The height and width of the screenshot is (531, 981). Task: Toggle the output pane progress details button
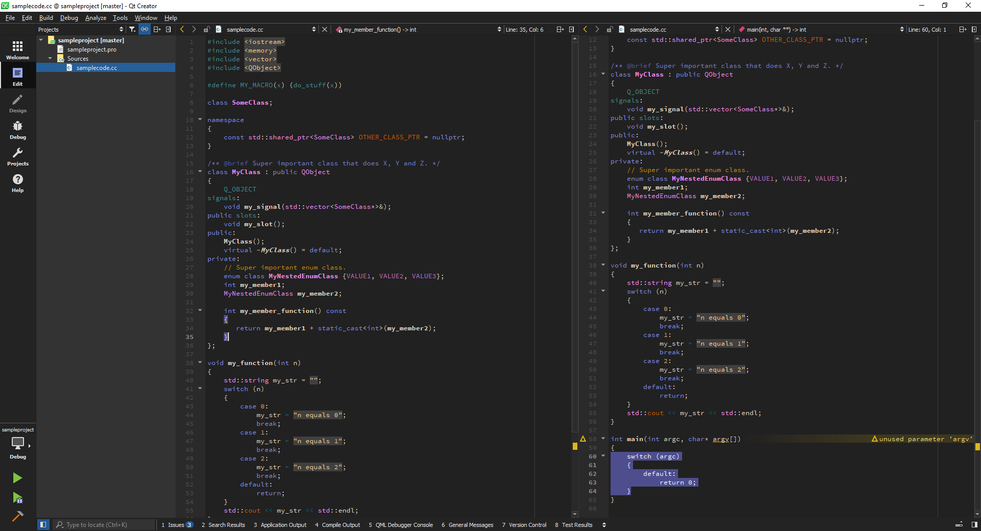(959, 525)
